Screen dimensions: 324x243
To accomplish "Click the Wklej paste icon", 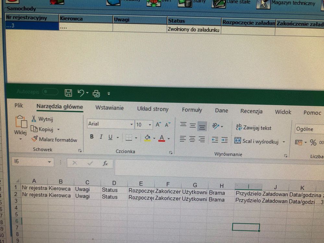I will [21, 122].
